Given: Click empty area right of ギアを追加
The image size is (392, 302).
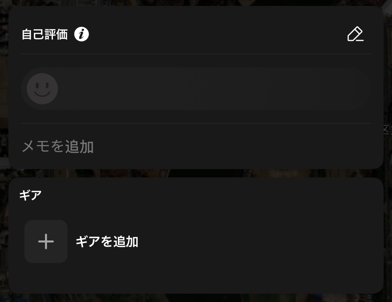Looking at the screenshot, I should coord(250,241).
